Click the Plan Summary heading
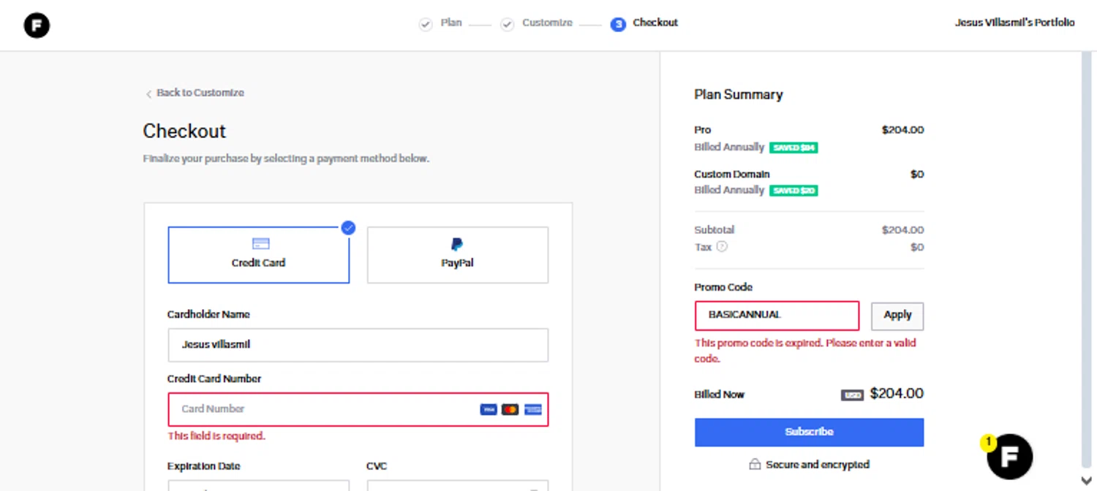 click(739, 95)
